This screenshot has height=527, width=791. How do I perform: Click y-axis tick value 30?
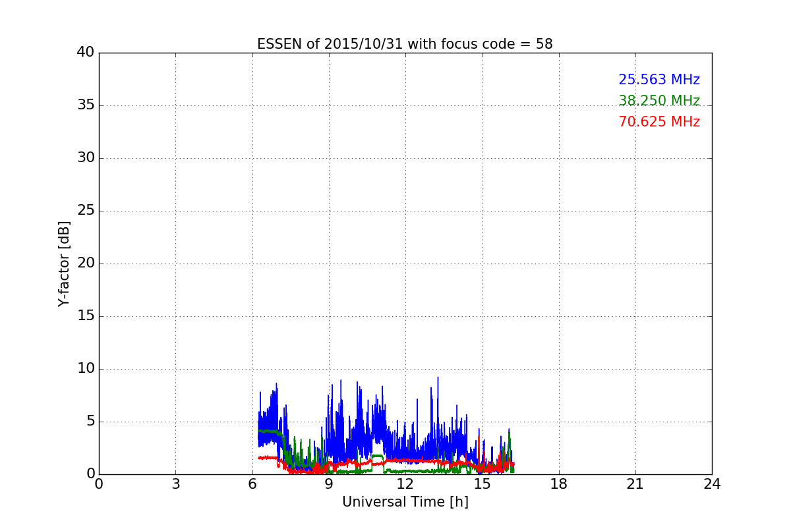tap(86, 158)
